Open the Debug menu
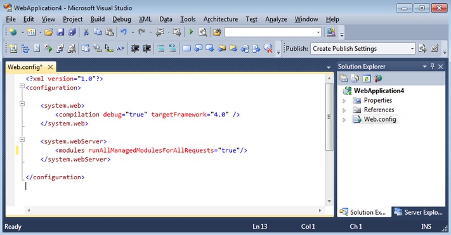Image resolution: width=451 pixels, height=235 pixels. 122,19
